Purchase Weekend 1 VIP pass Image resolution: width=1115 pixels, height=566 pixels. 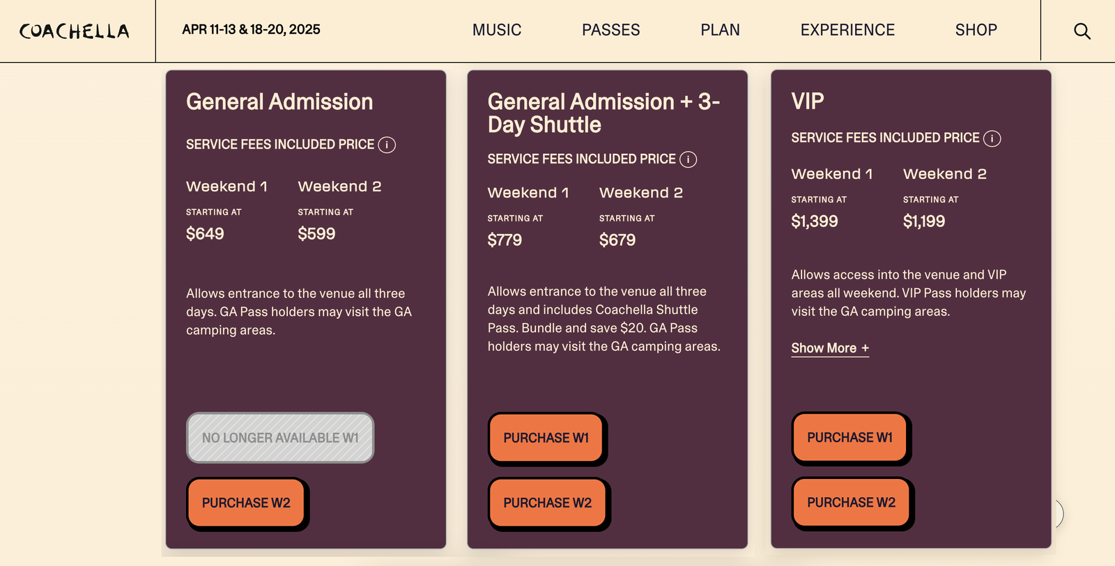click(x=849, y=438)
